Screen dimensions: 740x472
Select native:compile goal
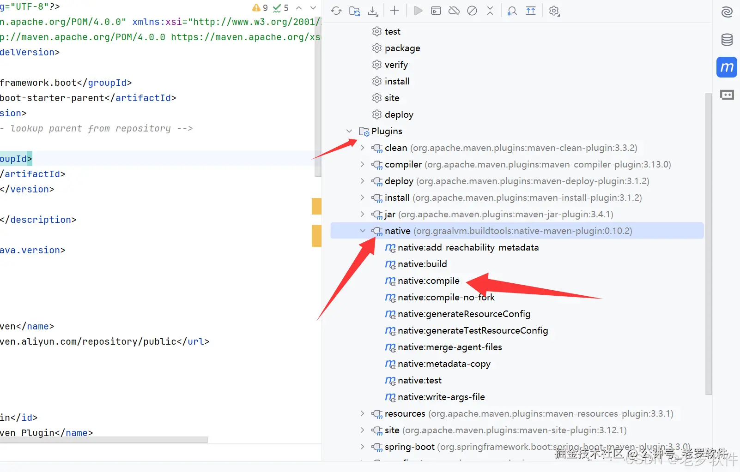tap(422, 281)
